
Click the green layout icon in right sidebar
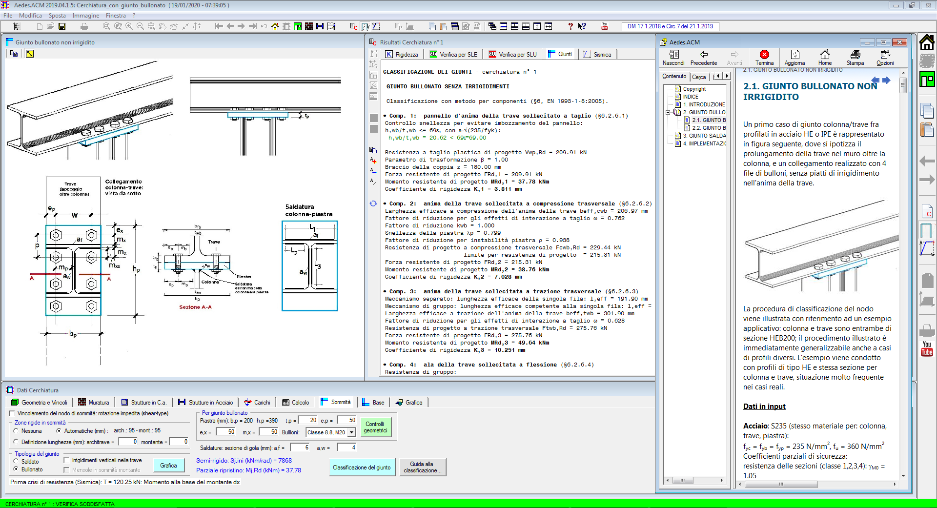click(927, 79)
